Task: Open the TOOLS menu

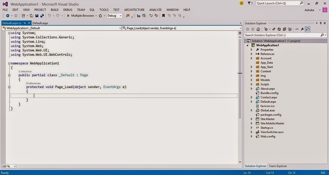Action: (x=104, y=10)
